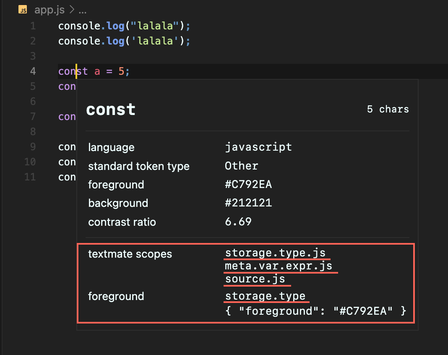Click line number 9 in the gutter
Image resolution: width=448 pixels, height=355 pixels.
pyautogui.click(x=33, y=147)
